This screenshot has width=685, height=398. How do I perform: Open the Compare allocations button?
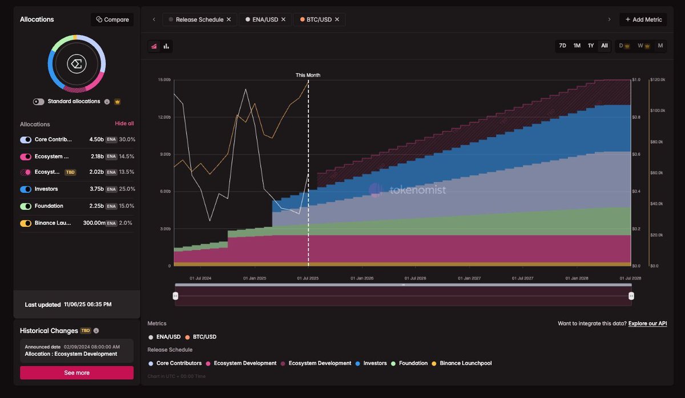click(x=112, y=19)
